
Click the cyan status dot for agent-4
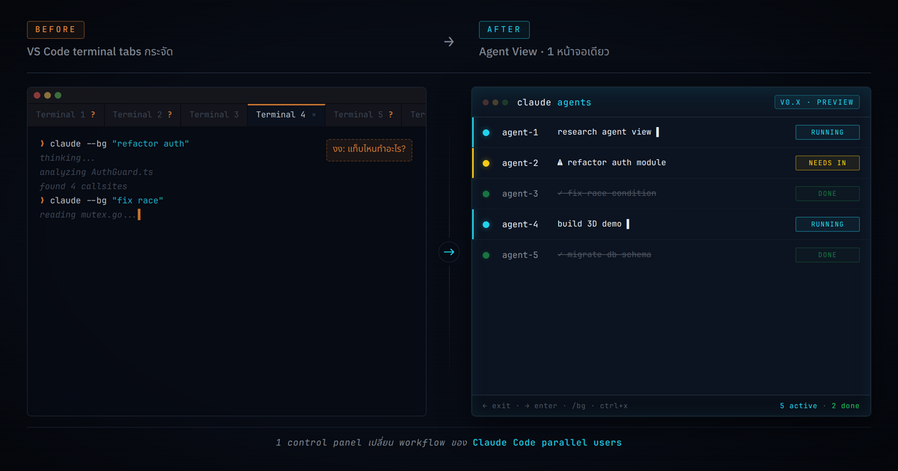tap(486, 224)
